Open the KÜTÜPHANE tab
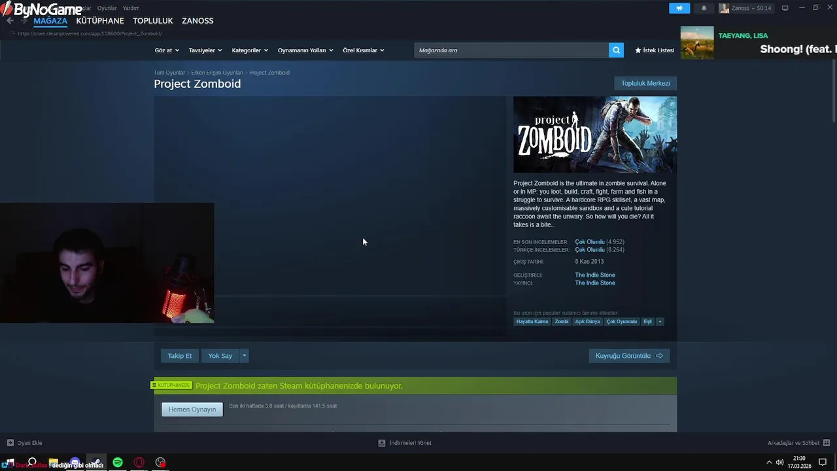The width and height of the screenshot is (837, 471). point(100,20)
